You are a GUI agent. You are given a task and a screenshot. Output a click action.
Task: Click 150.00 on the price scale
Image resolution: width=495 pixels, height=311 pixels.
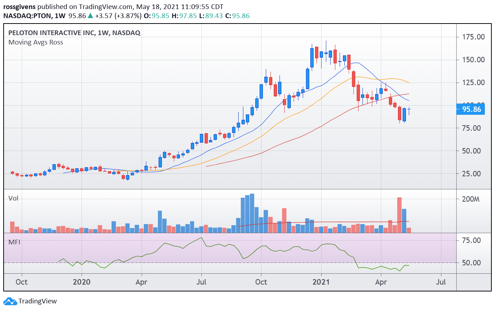coord(473,60)
